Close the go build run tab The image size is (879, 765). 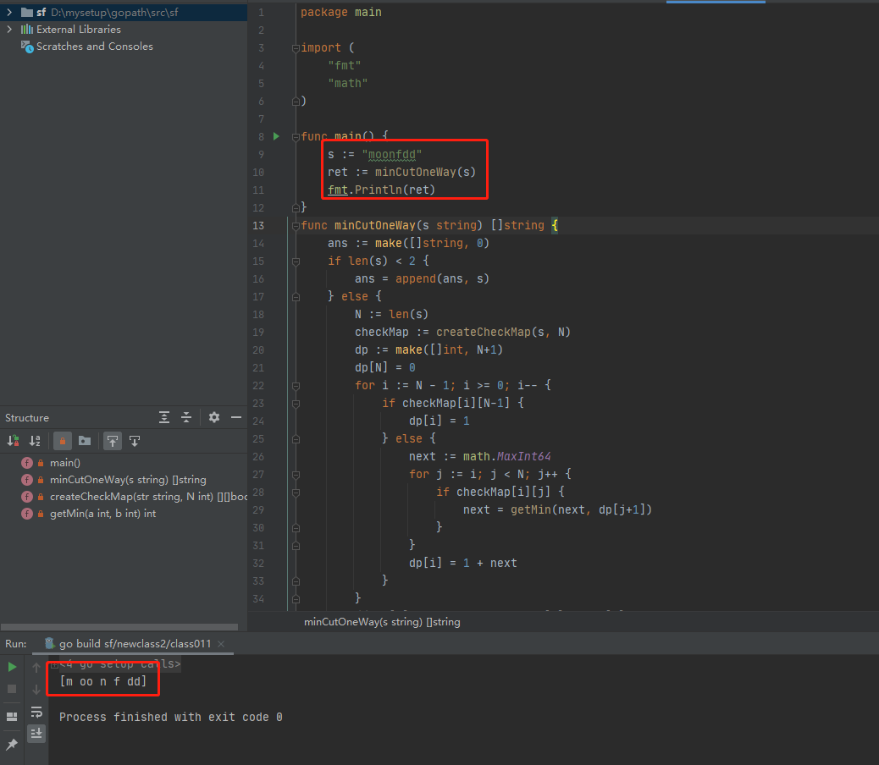pos(221,644)
